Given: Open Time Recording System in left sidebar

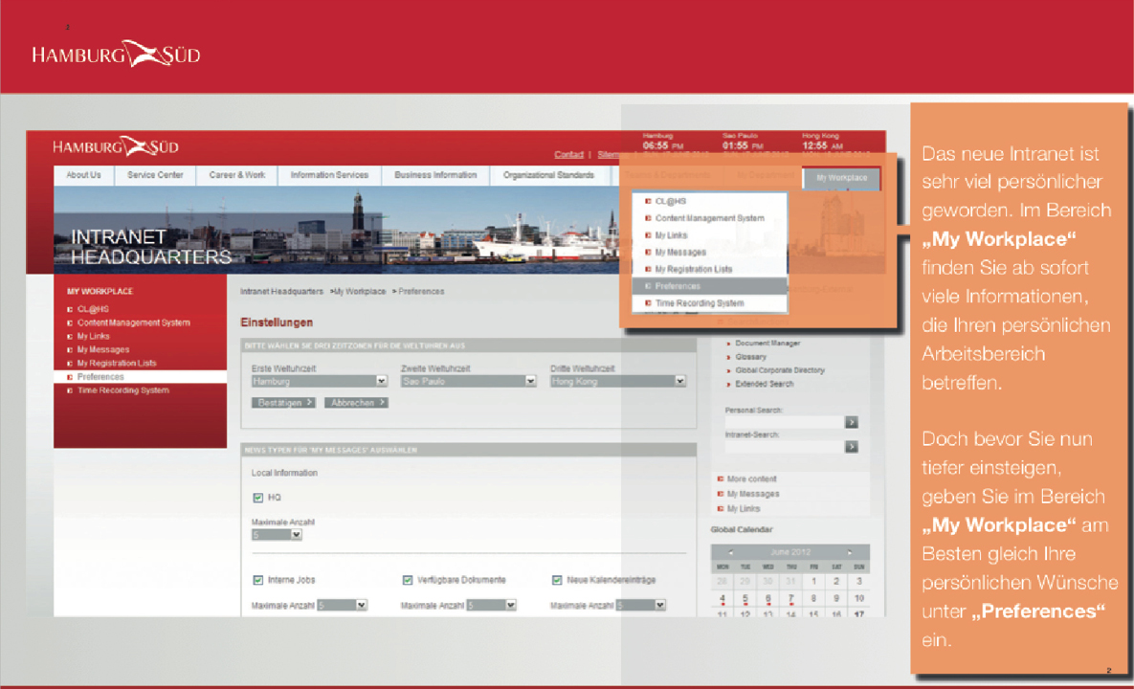Looking at the screenshot, I should click(x=122, y=390).
